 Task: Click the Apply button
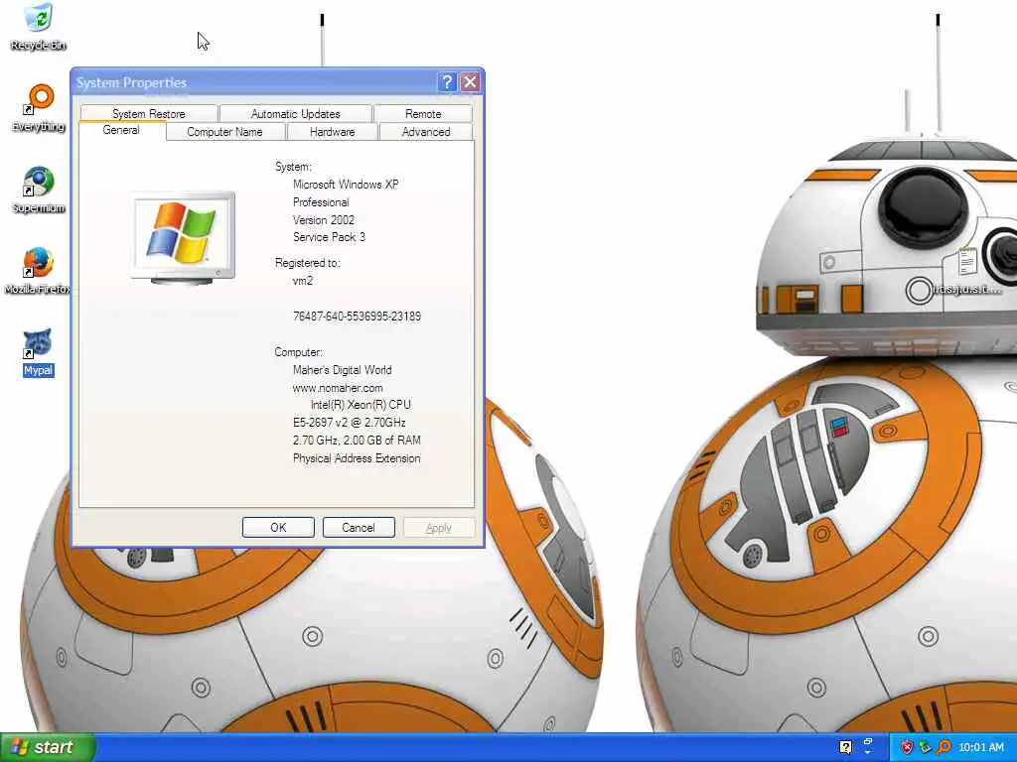click(x=438, y=528)
